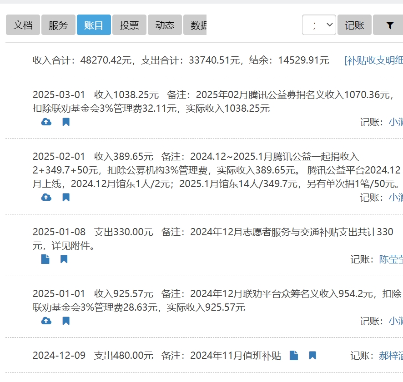The image size is (403, 382).
Task: Select the 账目 tab
Action: pos(94,25)
